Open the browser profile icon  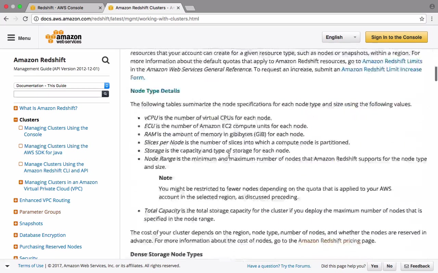pos(432,6)
